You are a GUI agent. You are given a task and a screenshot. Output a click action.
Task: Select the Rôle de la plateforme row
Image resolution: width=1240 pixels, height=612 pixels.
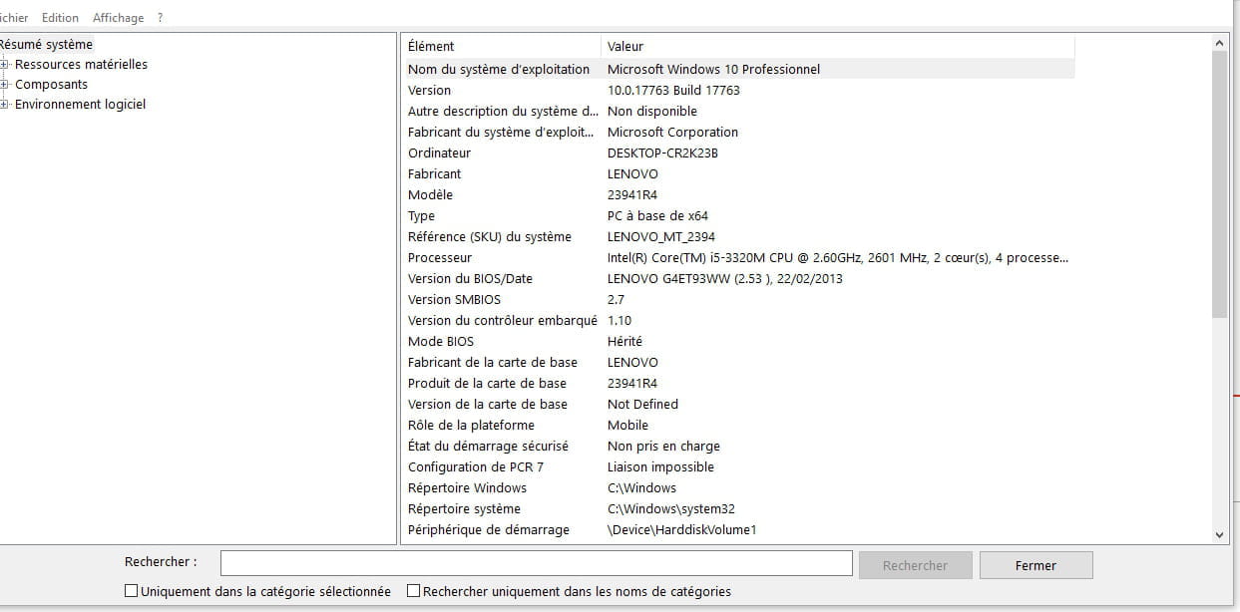738,425
